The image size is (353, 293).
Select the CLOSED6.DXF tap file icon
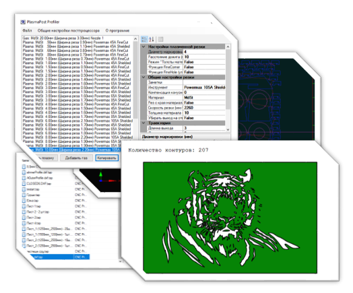pos(24,183)
